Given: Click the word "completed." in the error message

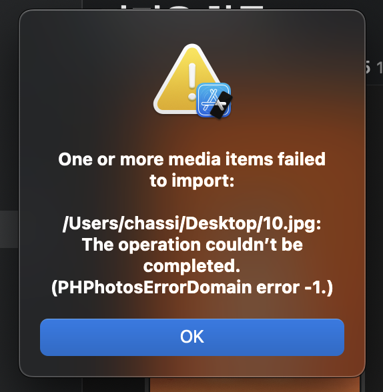Looking at the screenshot, I should 192,266.
